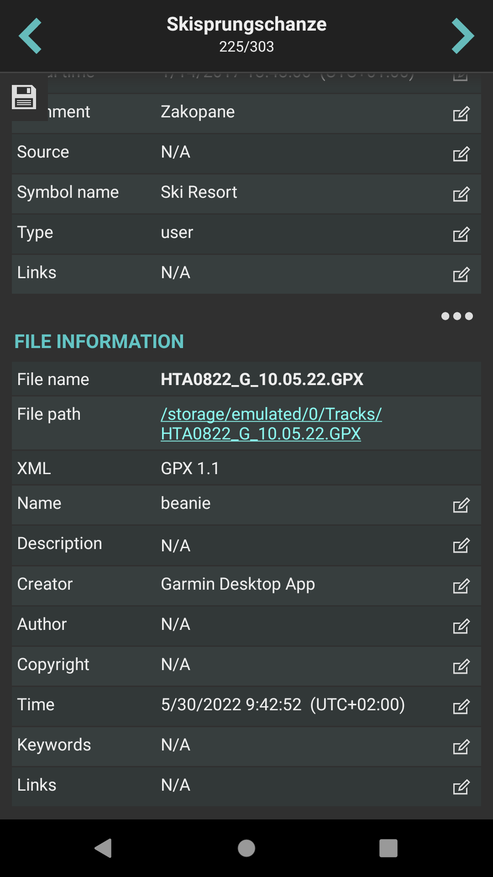The image size is (493, 877).
Task: Edit the Zakopane comment field
Action: click(461, 114)
